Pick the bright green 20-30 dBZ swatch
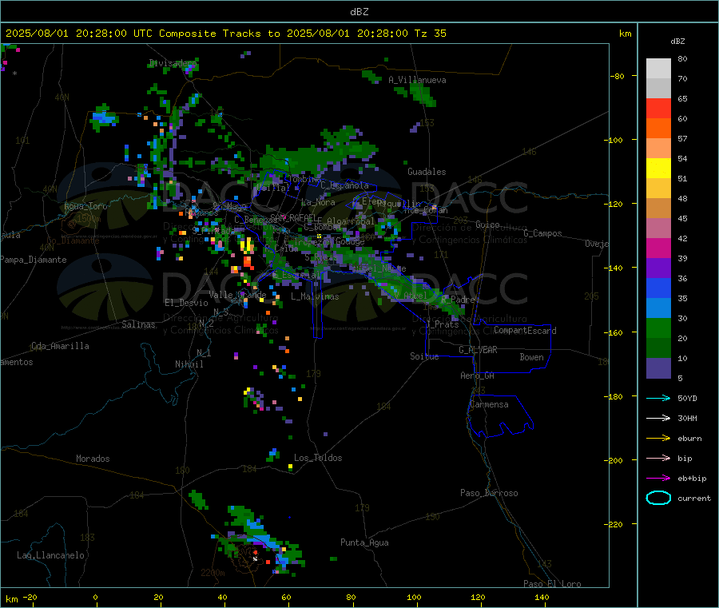 click(658, 328)
